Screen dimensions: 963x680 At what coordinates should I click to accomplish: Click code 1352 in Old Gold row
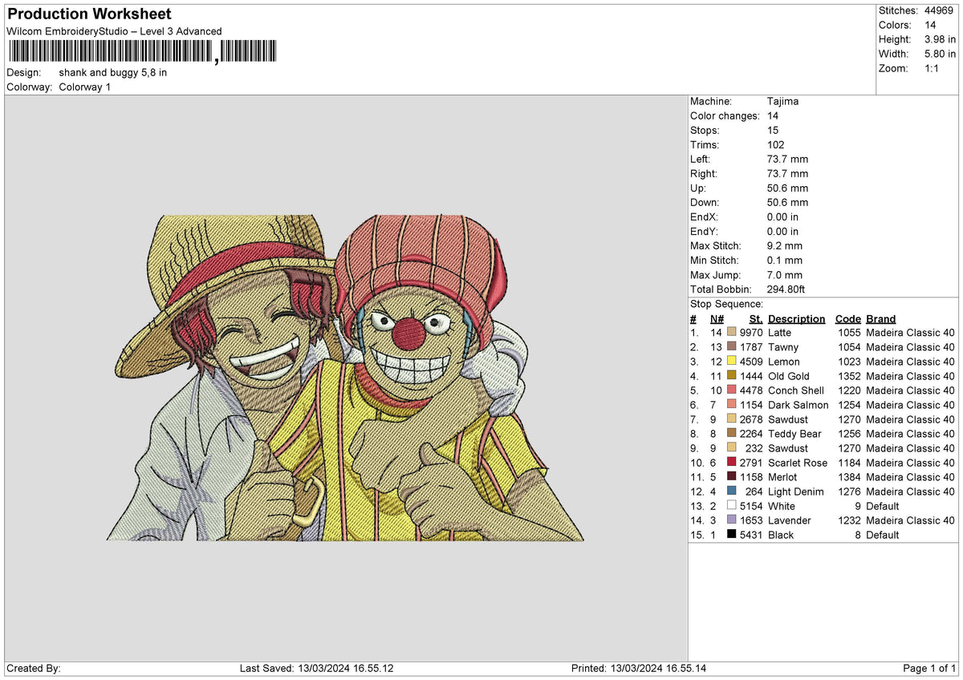point(847,376)
